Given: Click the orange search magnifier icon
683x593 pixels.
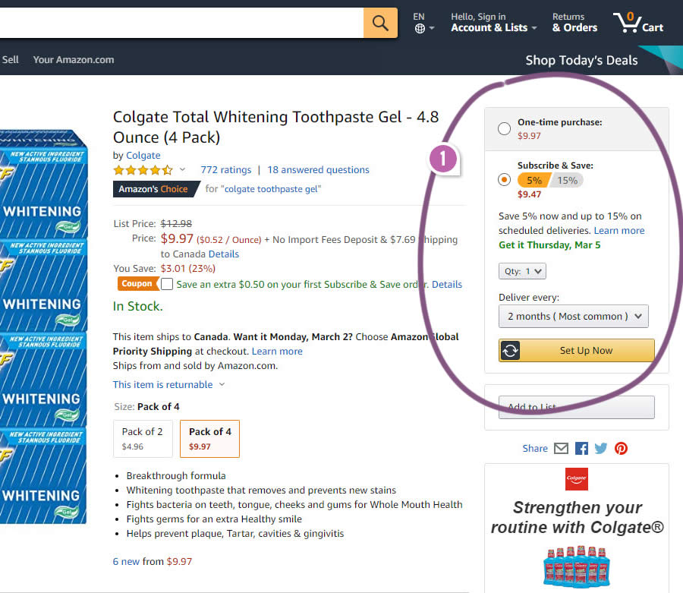Looking at the screenshot, I should pyautogui.click(x=380, y=23).
